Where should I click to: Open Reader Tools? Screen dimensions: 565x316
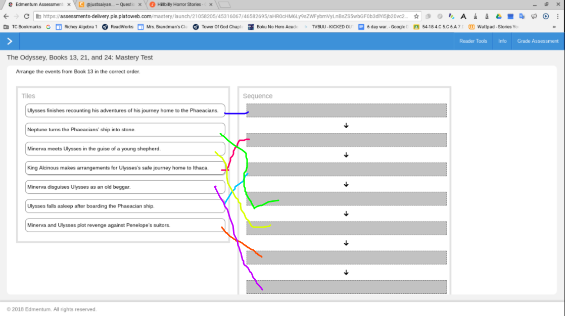[x=473, y=41]
